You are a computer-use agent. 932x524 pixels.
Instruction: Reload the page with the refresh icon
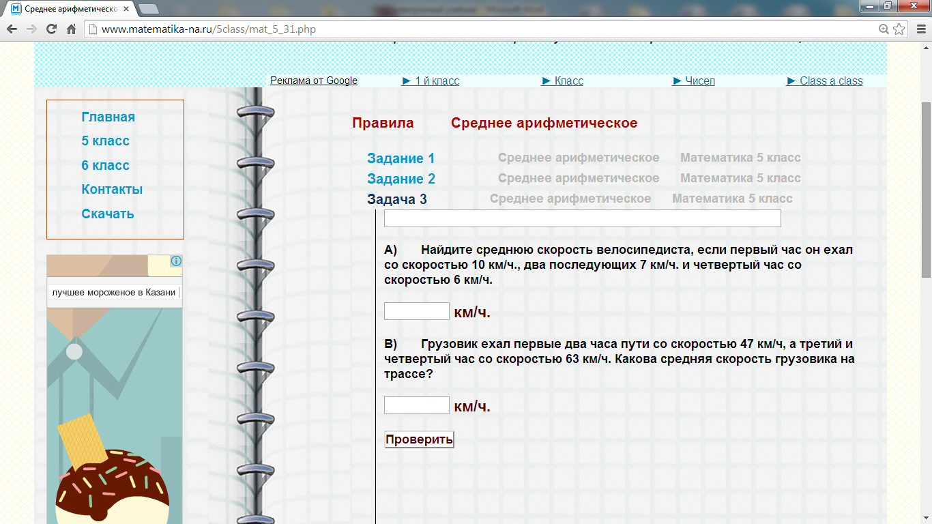(x=51, y=29)
